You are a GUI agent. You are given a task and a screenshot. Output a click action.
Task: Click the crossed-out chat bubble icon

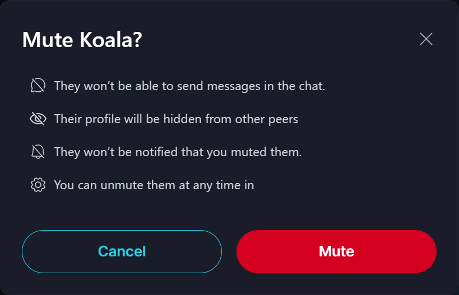pos(38,86)
